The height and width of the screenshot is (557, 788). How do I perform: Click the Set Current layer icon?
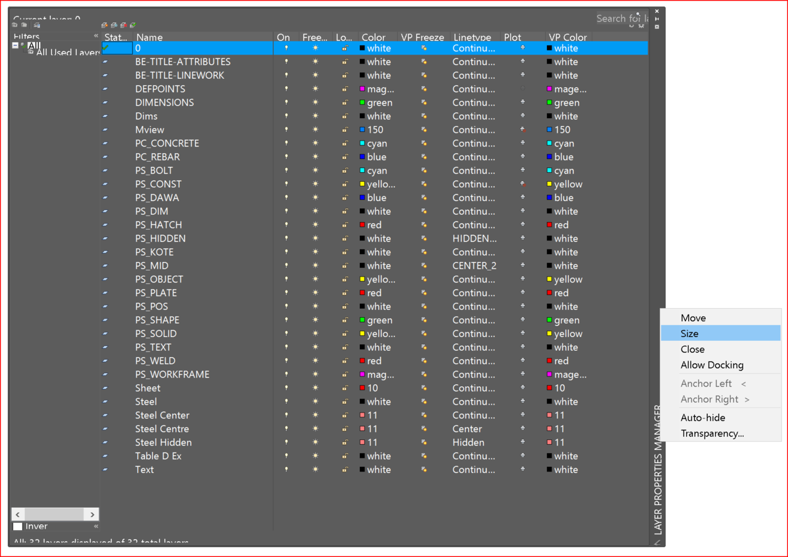(x=133, y=25)
